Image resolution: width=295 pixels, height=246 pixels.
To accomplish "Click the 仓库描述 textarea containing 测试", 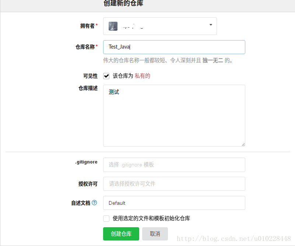I will click(x=174, y=116).
